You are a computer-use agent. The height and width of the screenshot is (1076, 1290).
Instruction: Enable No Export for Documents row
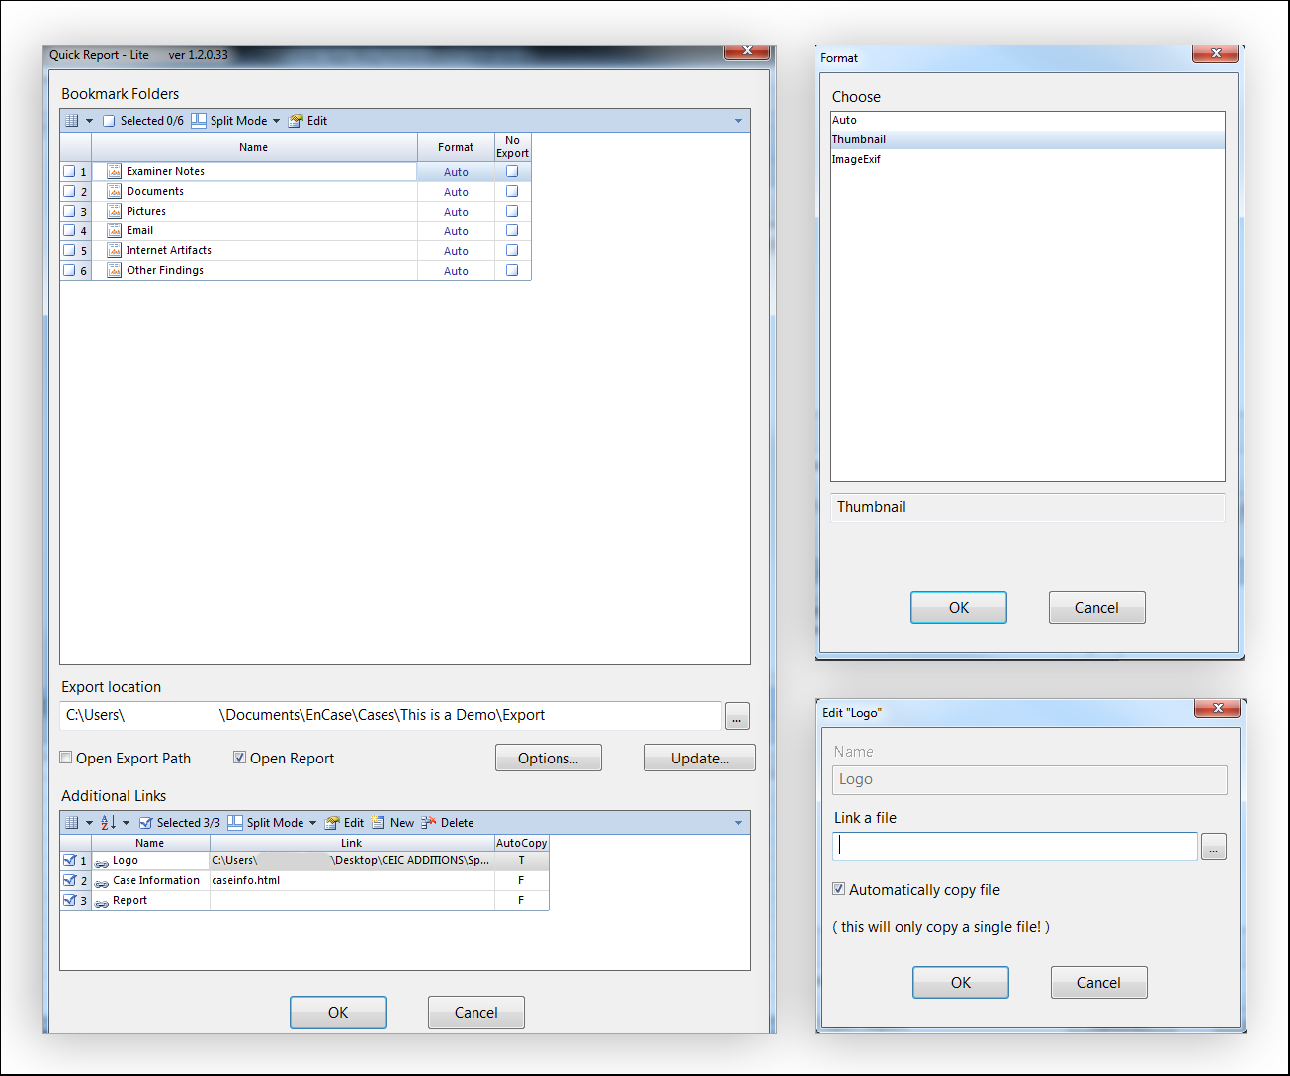pyautogui.click(x=512, y=191)
